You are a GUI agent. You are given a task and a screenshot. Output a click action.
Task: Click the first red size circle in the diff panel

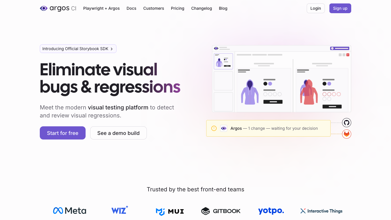pyautogui.click(x=324, y=94)
